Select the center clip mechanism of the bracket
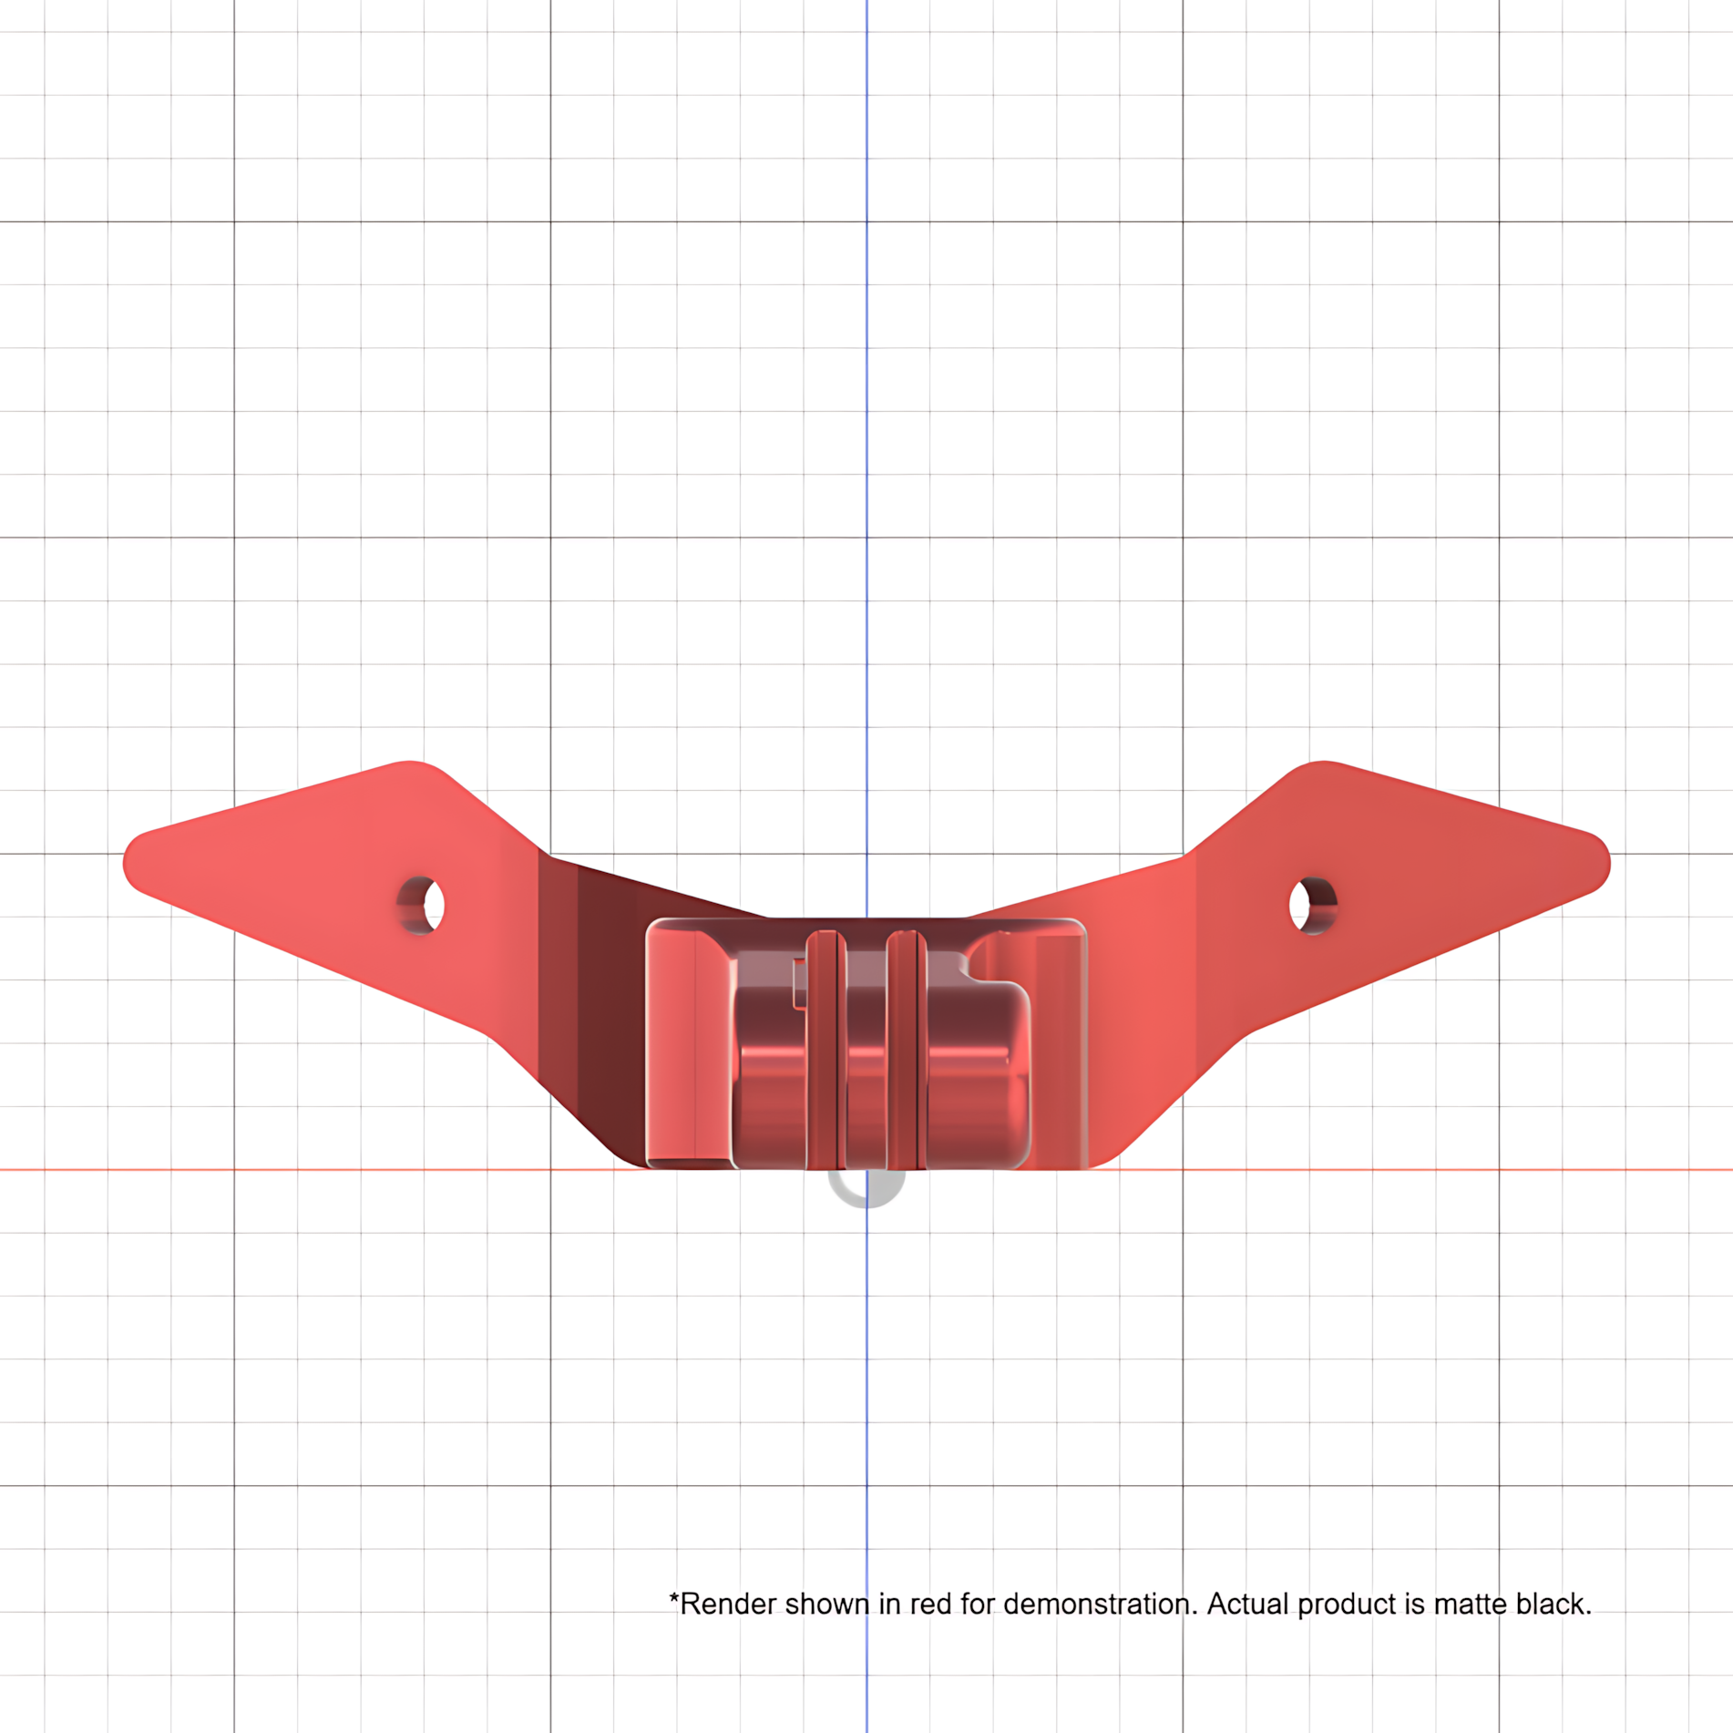 pyautogui.click(x=866, y=1044)
